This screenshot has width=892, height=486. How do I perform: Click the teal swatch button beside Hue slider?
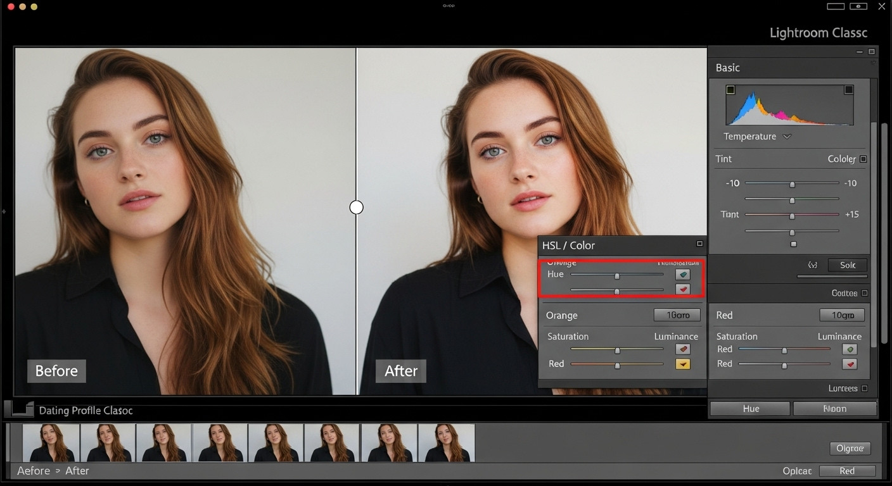pos(682,275)
